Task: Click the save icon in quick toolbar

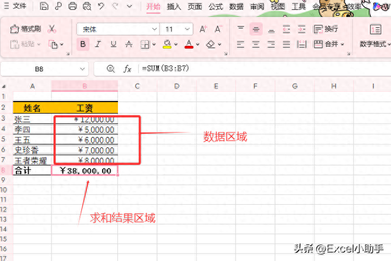Action: pos(44,6)
